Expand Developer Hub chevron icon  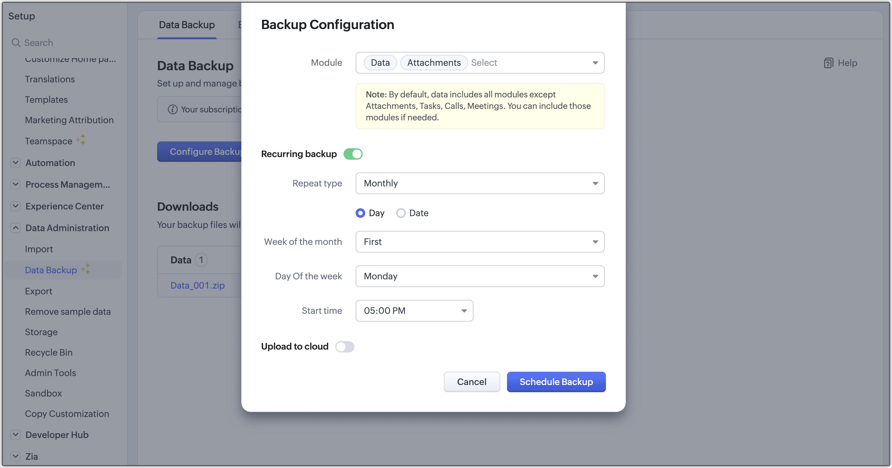(x=15, y=435)
